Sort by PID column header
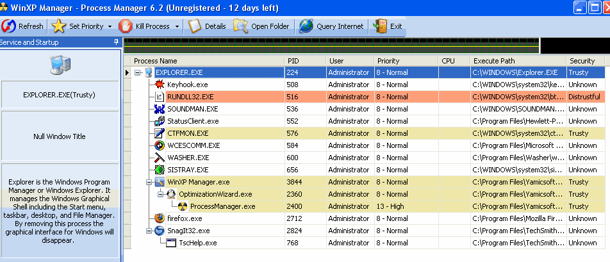Image resolution: width=610 pixels, height=262 pixels. [x=306, y=61]
